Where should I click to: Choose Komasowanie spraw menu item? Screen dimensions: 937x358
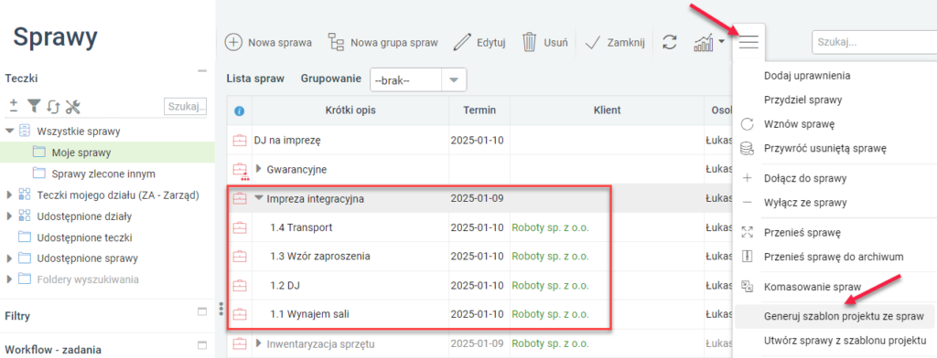pyautogui.click(x=813, y=287)
